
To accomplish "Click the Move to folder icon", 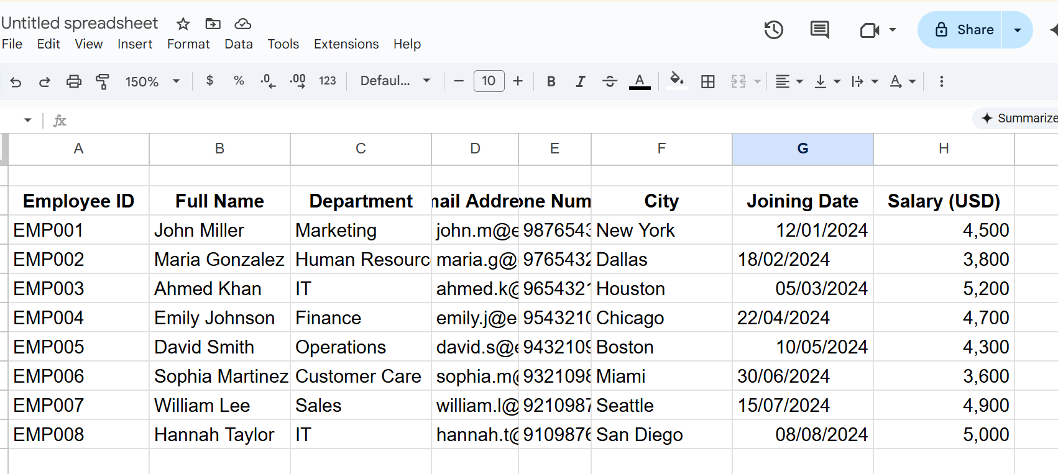I will point(213,24).
